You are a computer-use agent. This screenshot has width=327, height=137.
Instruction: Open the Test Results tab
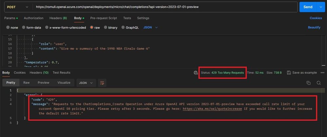(x=61, y=73)
